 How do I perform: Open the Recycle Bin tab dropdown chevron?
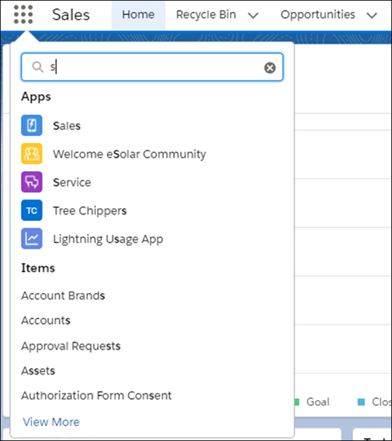pos(253,15)
